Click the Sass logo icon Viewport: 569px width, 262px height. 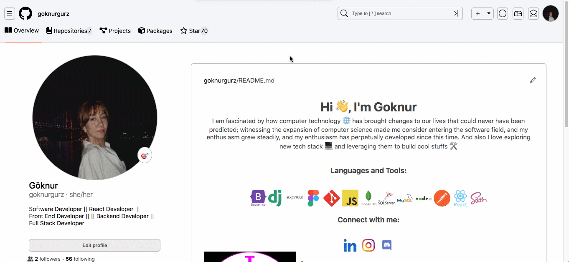pyautogui.click(x=478, y=198)
